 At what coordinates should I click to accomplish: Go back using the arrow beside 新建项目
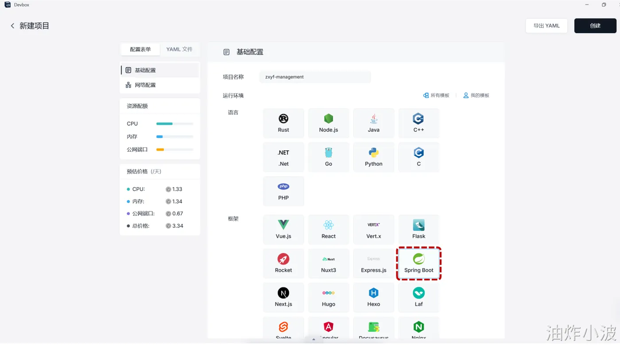12,26
